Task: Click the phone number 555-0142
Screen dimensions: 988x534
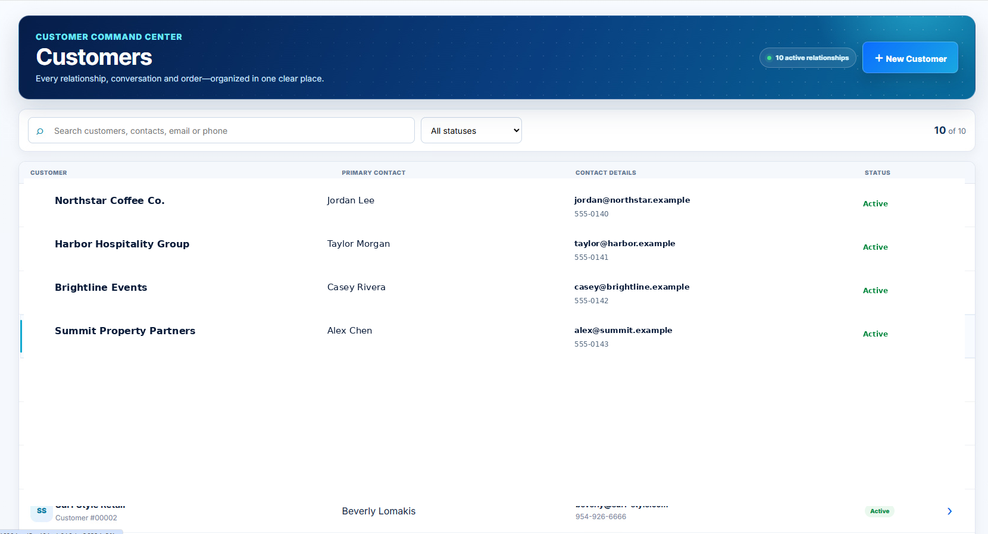Action: click(x=592, y=301)
